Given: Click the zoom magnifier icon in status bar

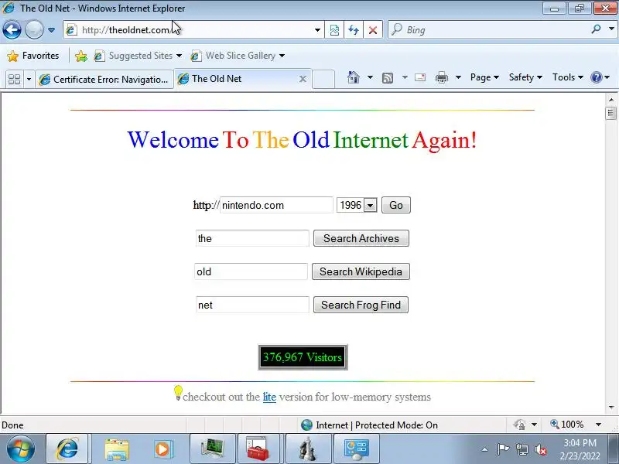Looking at the screenshot, I should point(555,424).
